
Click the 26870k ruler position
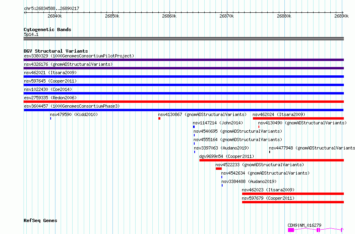(x=227, y=16)
